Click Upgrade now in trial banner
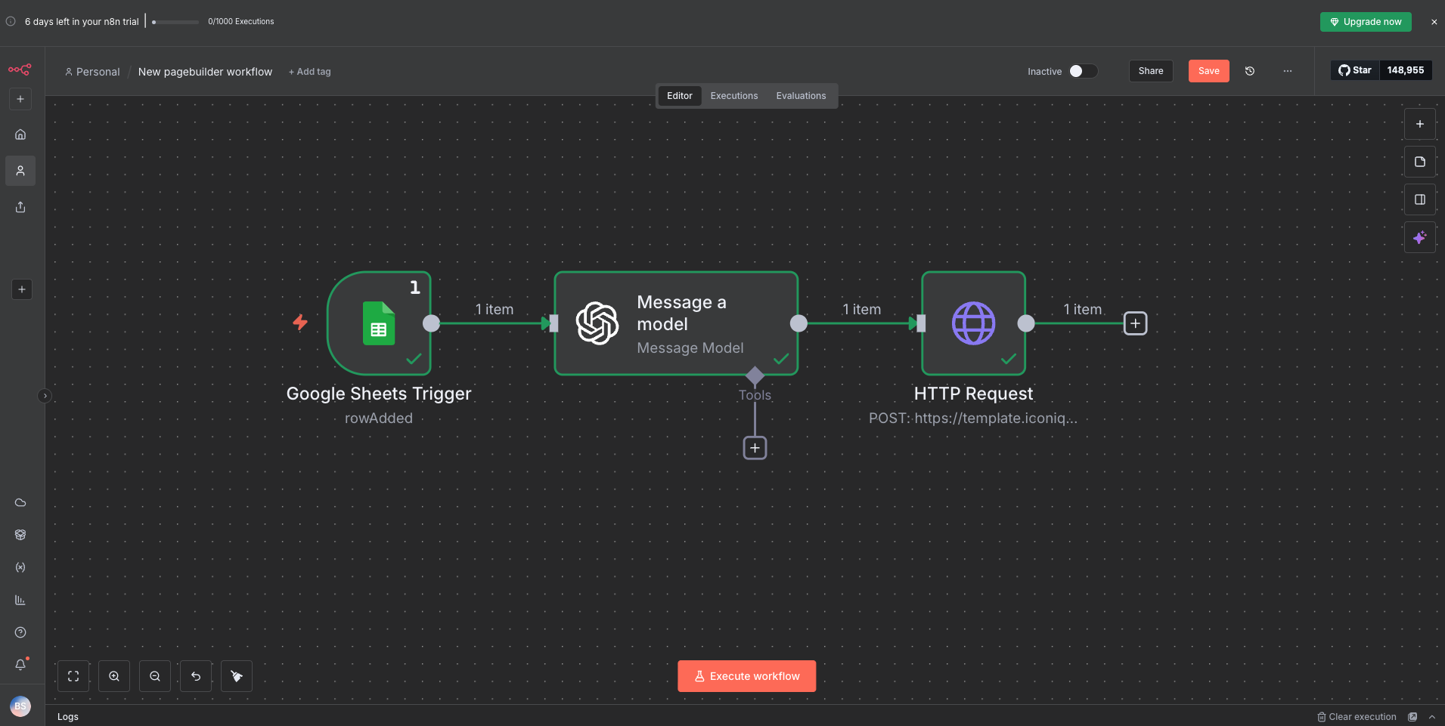 tap(1365, 22)
